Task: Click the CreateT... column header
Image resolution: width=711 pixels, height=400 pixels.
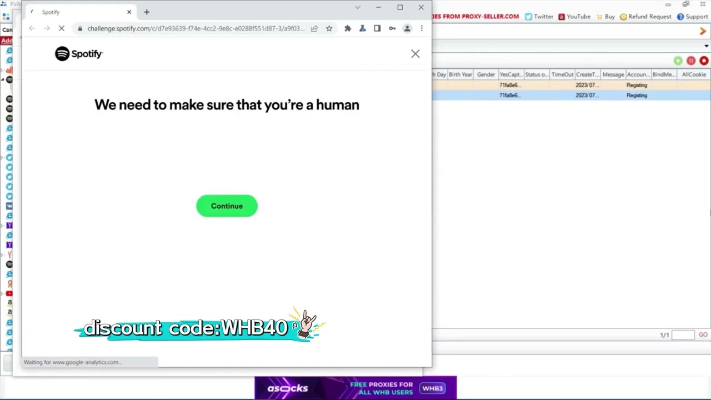Action: [x=587, y=74]
